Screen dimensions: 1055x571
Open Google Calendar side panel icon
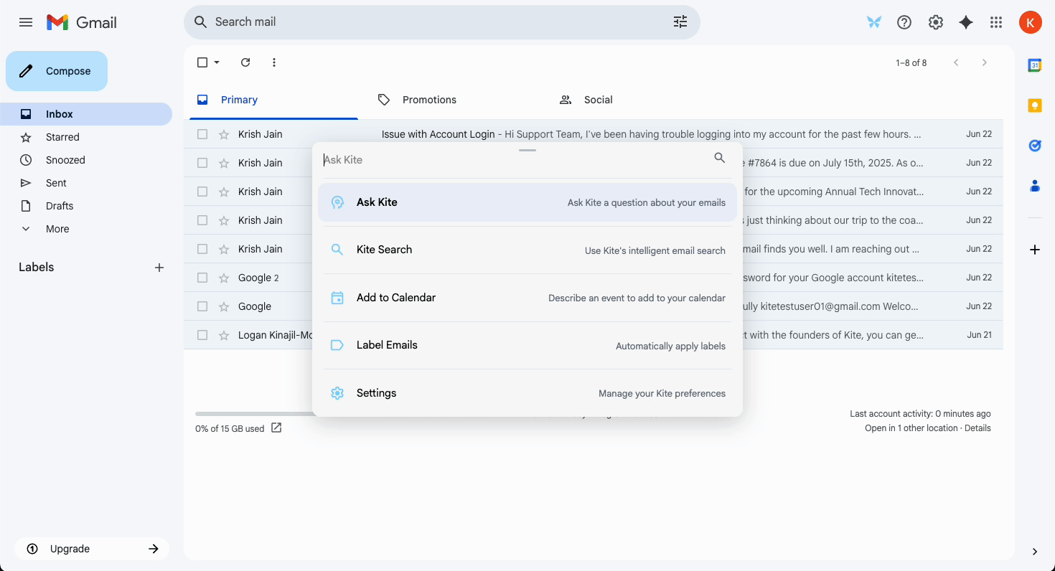[x=1035, y=65]
